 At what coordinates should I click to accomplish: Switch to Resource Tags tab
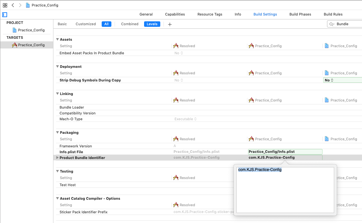pyautogui.click(x=209, y=14)
